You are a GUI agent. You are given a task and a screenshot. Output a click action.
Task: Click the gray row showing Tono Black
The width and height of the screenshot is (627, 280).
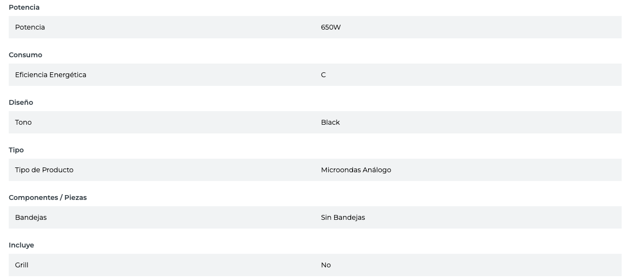[x=194, y=122]
